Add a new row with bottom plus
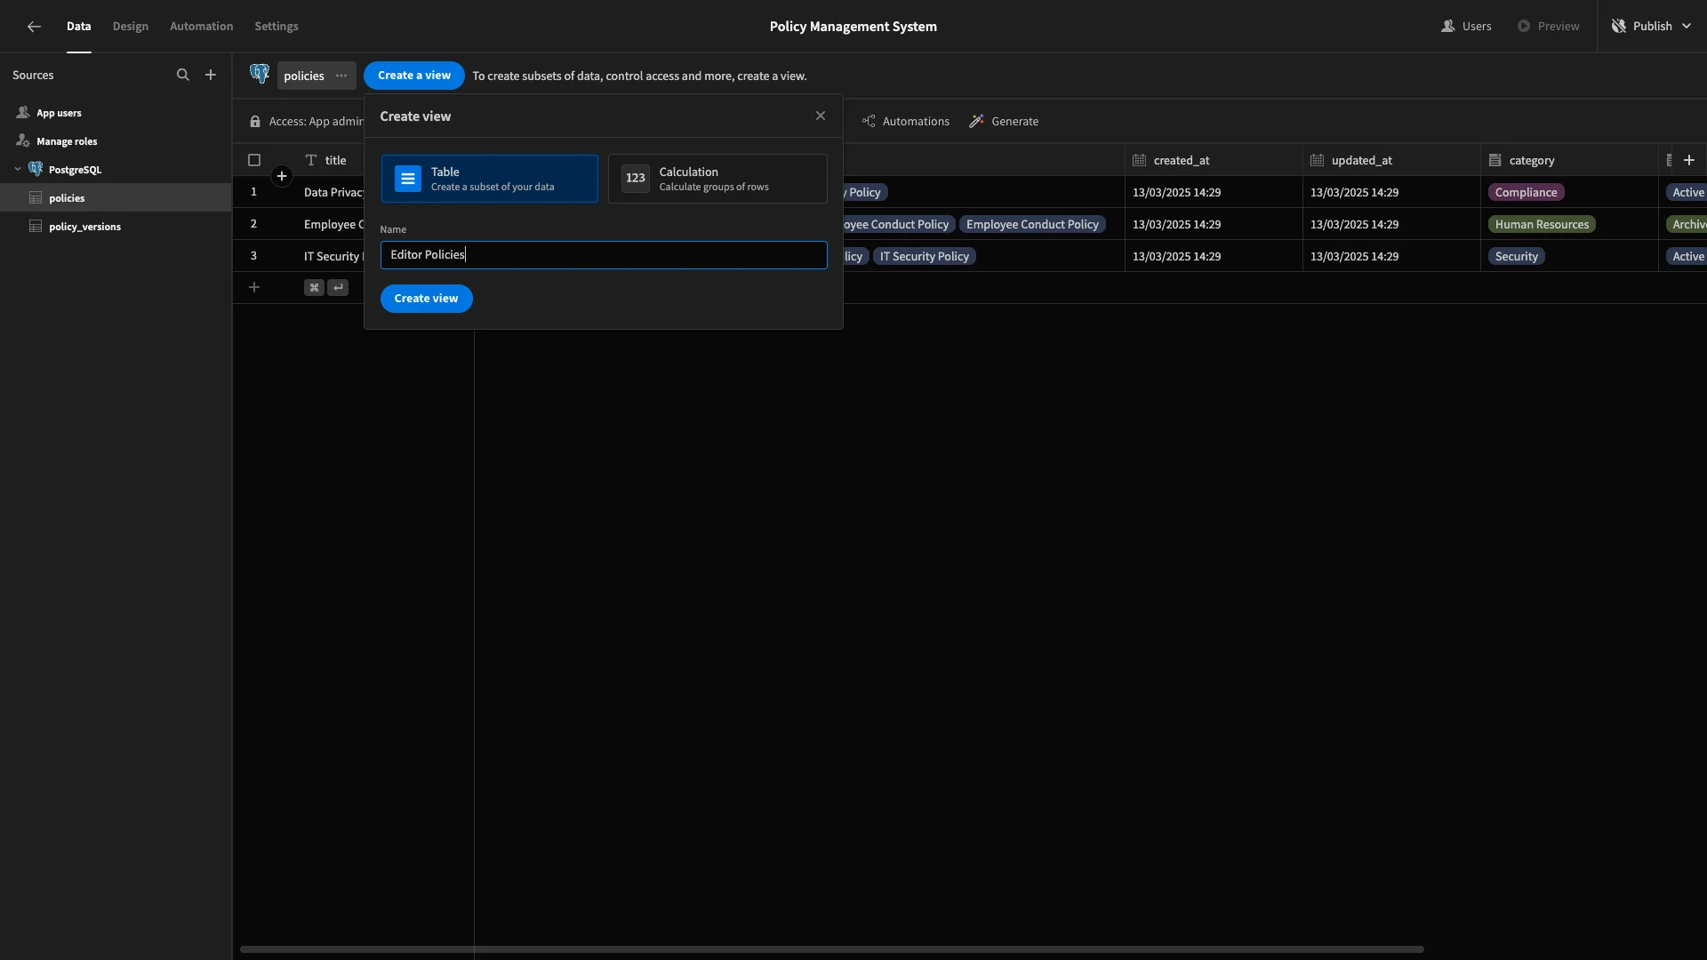This screenshot has width=1707, height=960. tap(254, 288)
